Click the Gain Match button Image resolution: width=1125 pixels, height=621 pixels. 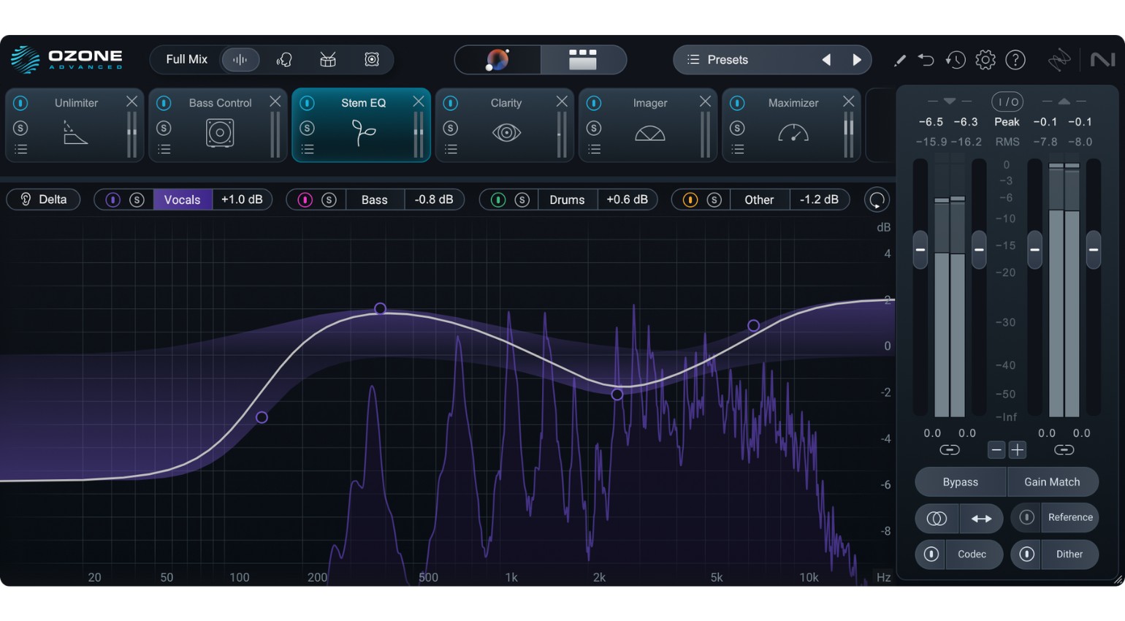coord(1052,482)
